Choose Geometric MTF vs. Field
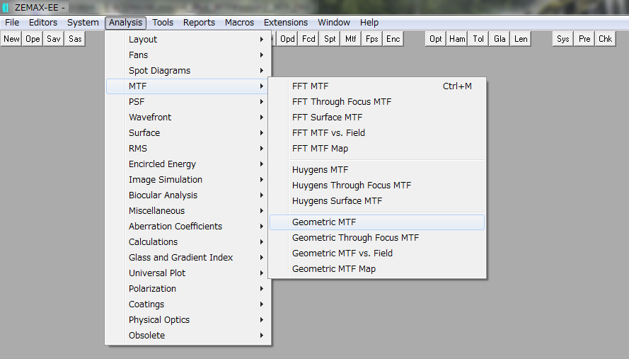Image resolution: width=629 pixels, height=359 pixels. click(377, 253)
